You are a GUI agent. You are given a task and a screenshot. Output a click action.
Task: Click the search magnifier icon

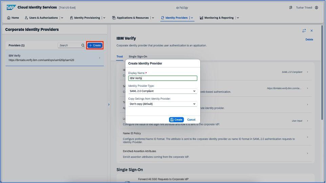click(x=83, y=45)
